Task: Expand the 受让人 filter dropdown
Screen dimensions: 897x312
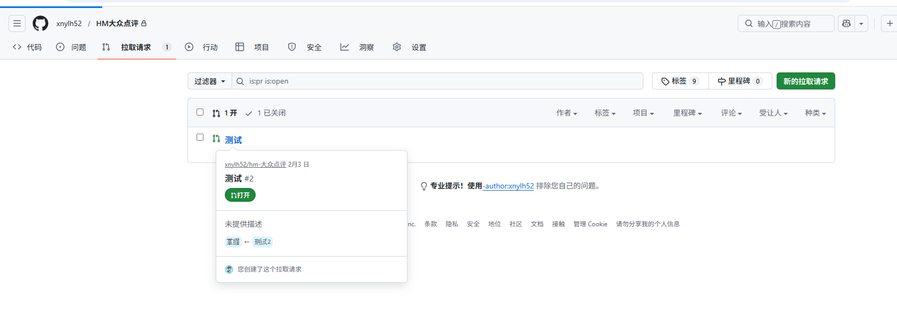Action: click(x=773, y=113)
